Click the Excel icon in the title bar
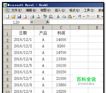 click(5, 5)
